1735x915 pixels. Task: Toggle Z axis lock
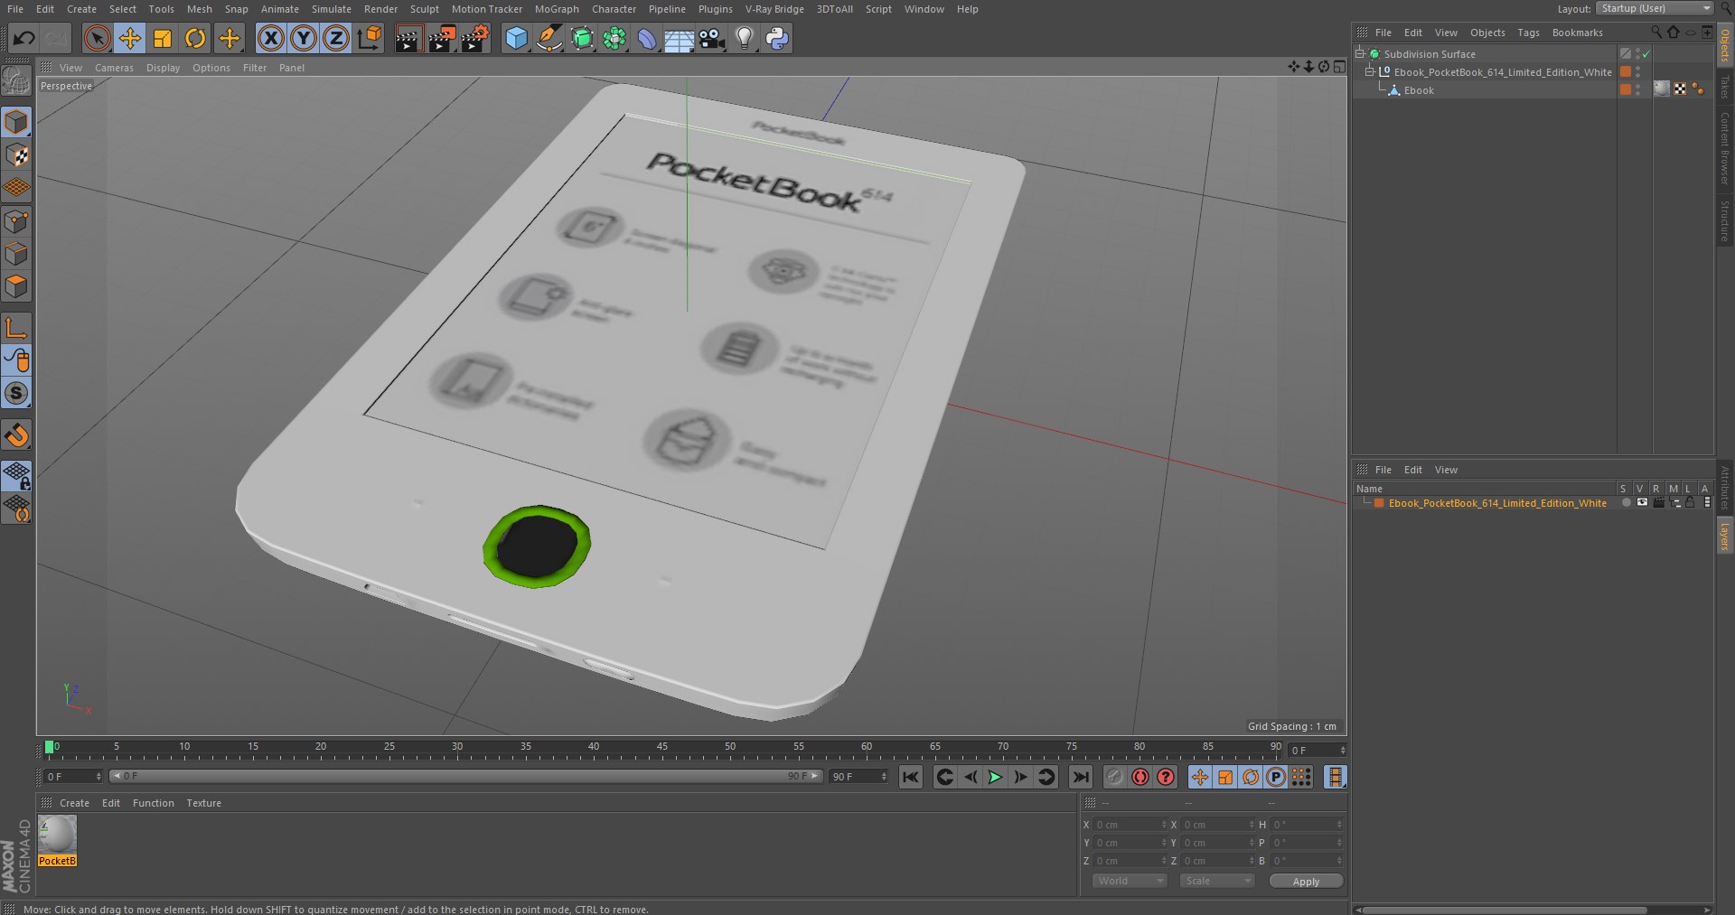coord(336,38)
